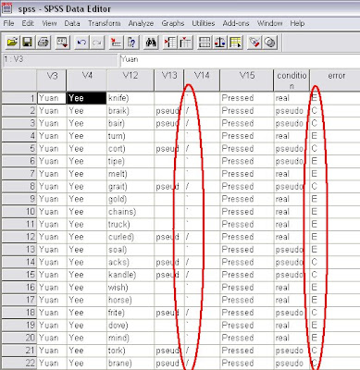
Task: Click the 'kandle)' cell
Action: click(x=130, y=275)
